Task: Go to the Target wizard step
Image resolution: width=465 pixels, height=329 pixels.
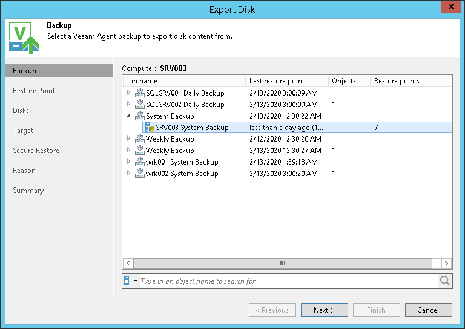Action: [23, 131]
